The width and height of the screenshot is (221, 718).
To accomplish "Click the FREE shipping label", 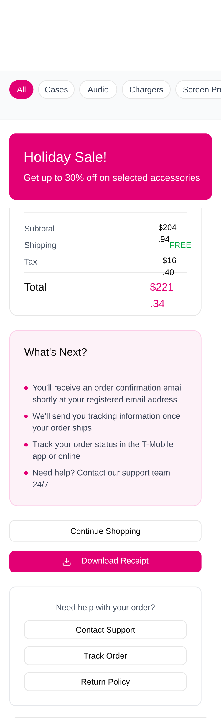I will coord(180,245).
